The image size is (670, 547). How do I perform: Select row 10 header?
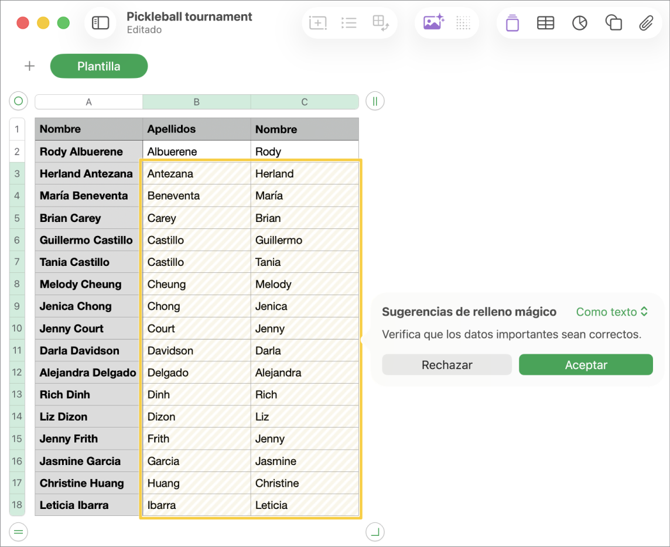tap(17, 329)
